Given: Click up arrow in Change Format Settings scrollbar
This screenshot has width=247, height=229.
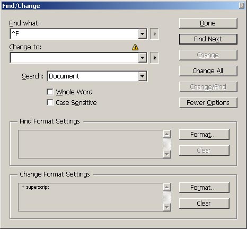Looking at the screenshot, I should tap(167, 187).
